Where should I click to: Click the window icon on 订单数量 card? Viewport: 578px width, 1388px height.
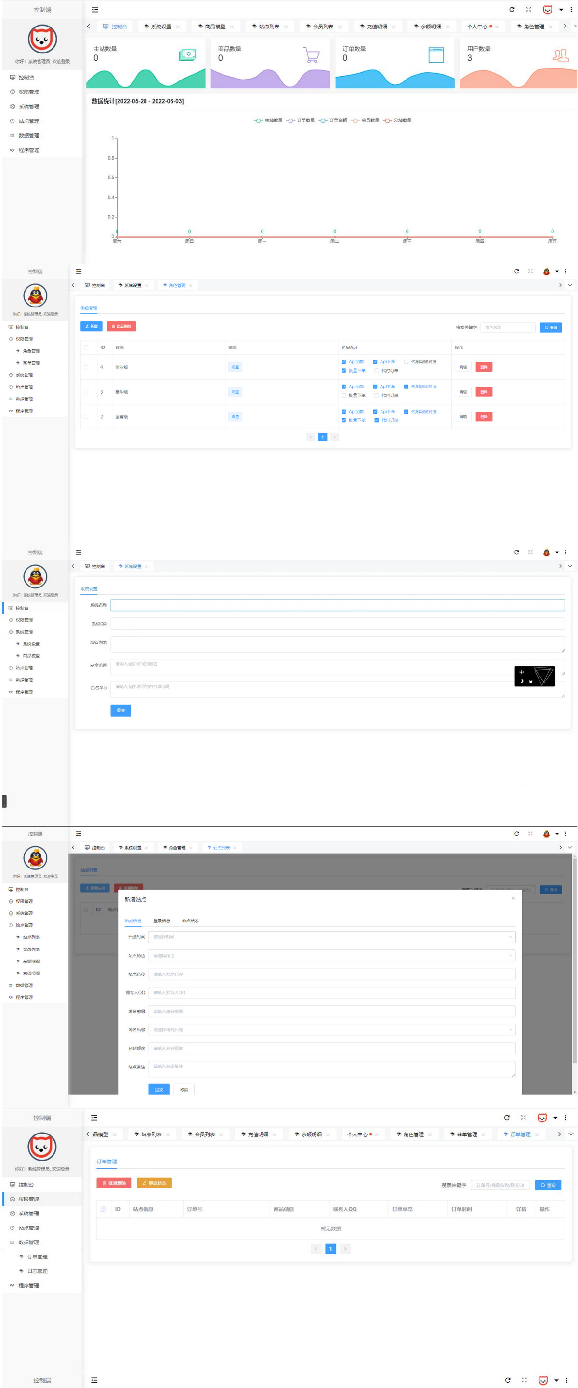(x=436, y=55)
